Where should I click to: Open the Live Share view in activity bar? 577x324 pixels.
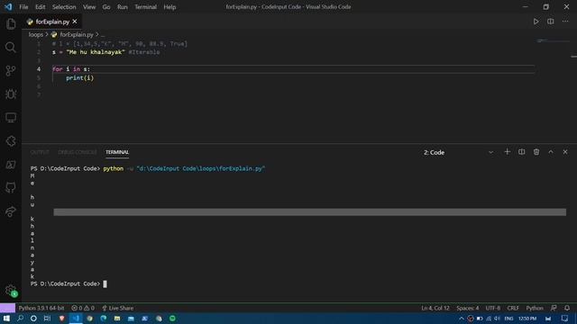11,211
